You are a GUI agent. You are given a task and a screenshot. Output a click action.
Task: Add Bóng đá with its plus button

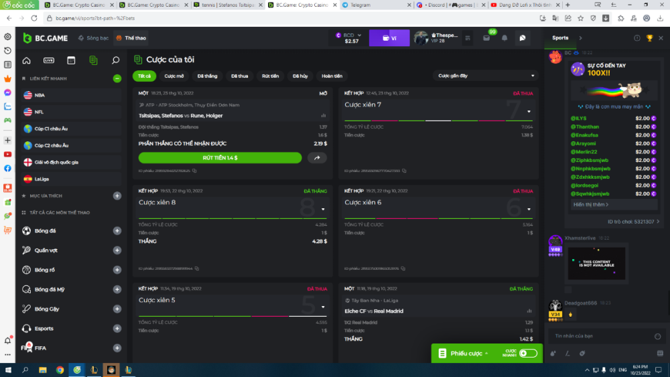tap(117, 231)
